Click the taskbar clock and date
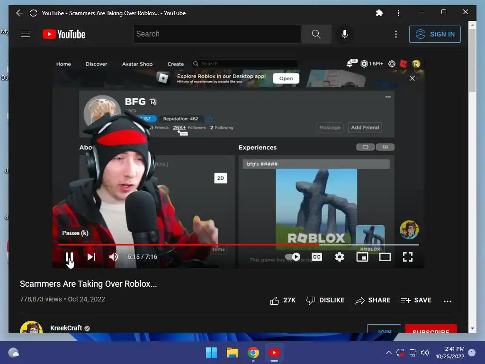Screen dimensions: 485x364 tap(450, 353)
